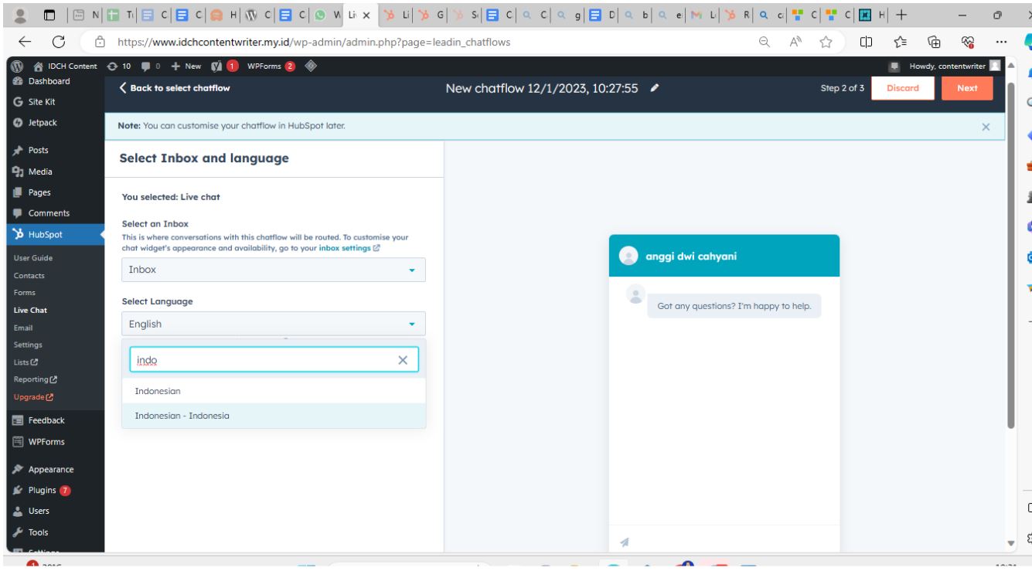Dismiss the HubSpot customise note banner

pos(986,127)
